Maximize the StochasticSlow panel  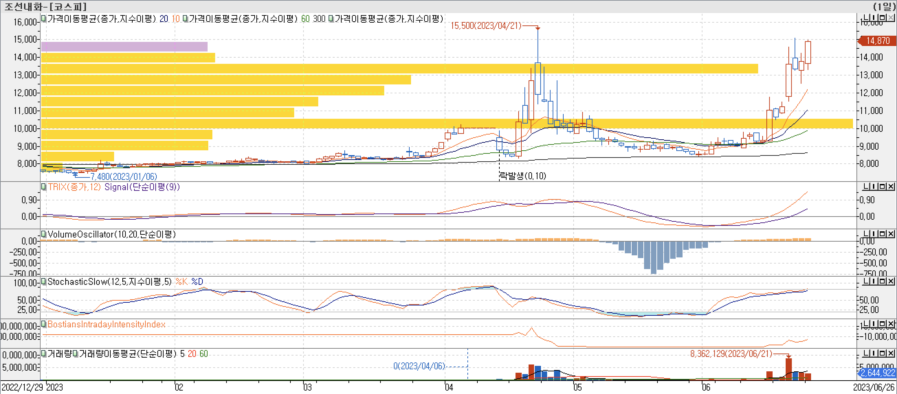tap(883, 281)
